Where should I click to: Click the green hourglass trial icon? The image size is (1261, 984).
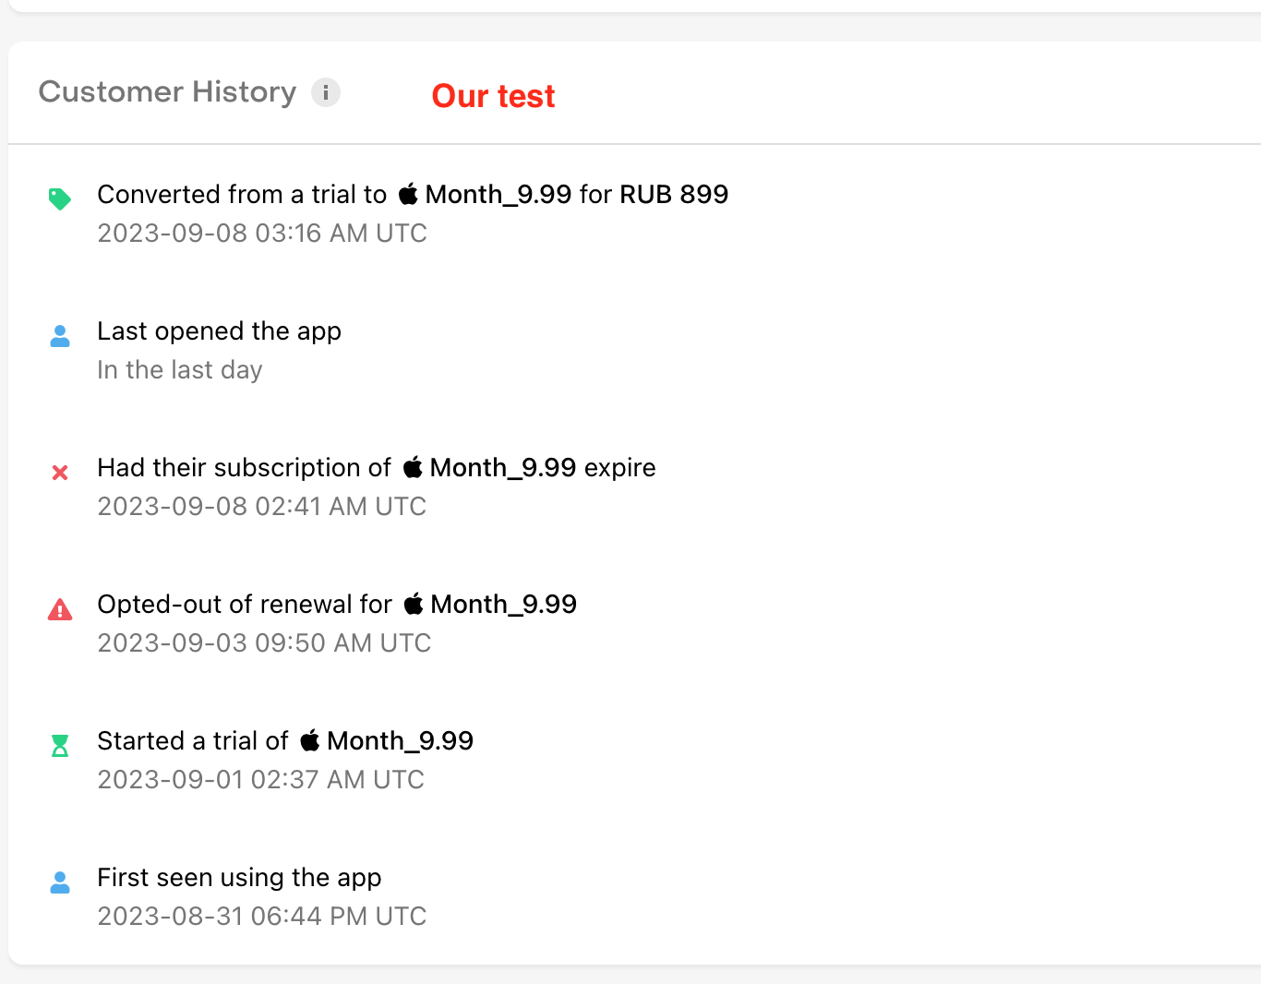(x=60, y=746)
